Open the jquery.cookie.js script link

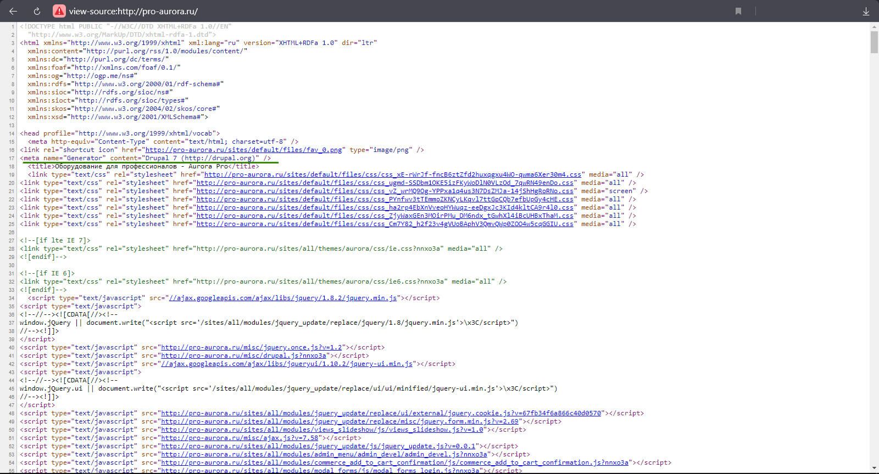point(381,413)
